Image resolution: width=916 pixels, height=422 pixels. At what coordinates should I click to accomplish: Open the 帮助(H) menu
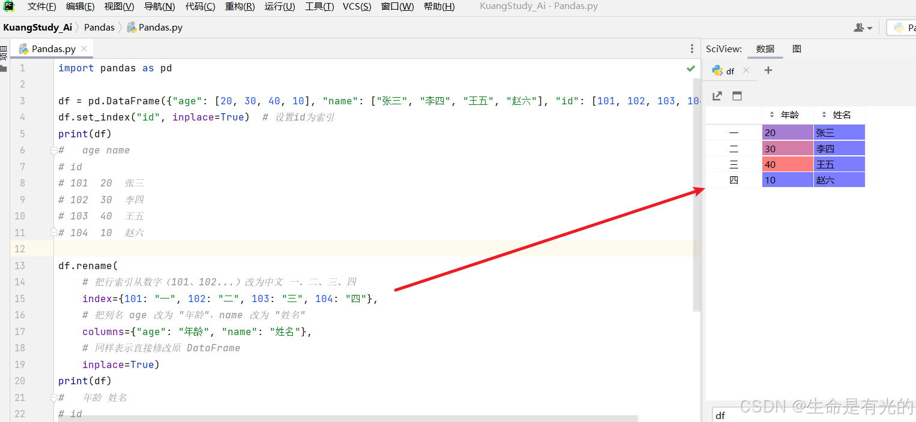click(x=439, y=7)
